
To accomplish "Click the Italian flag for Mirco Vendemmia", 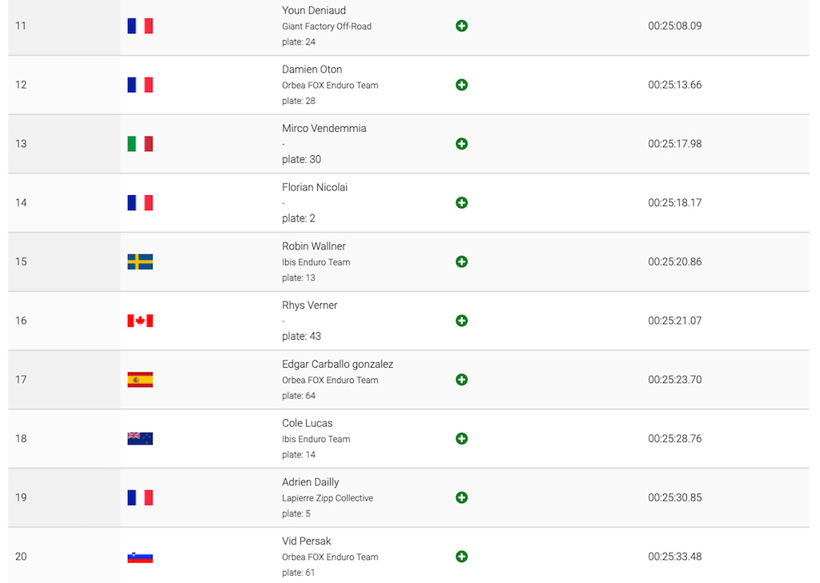I will (140, 144).
